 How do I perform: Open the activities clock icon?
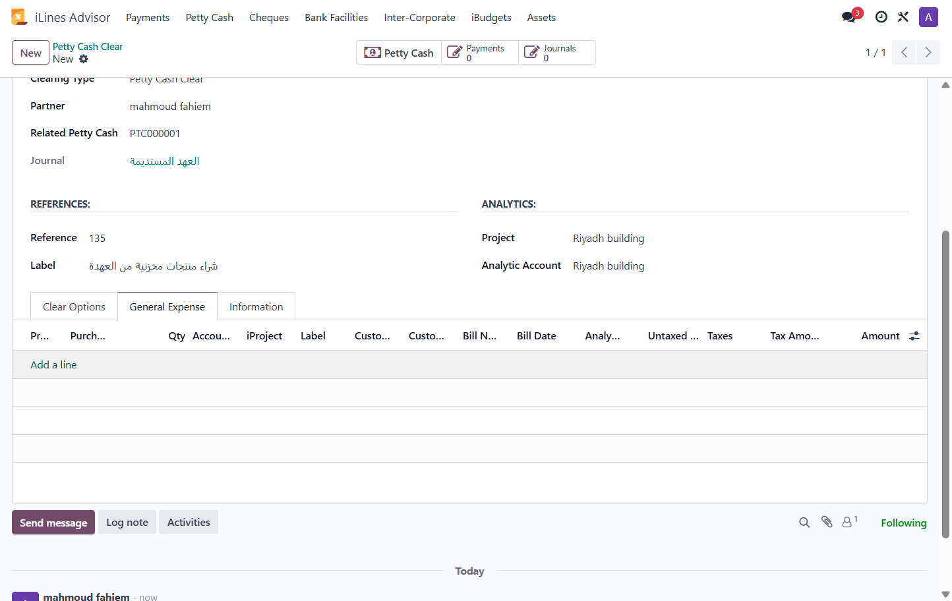(881, 17)
